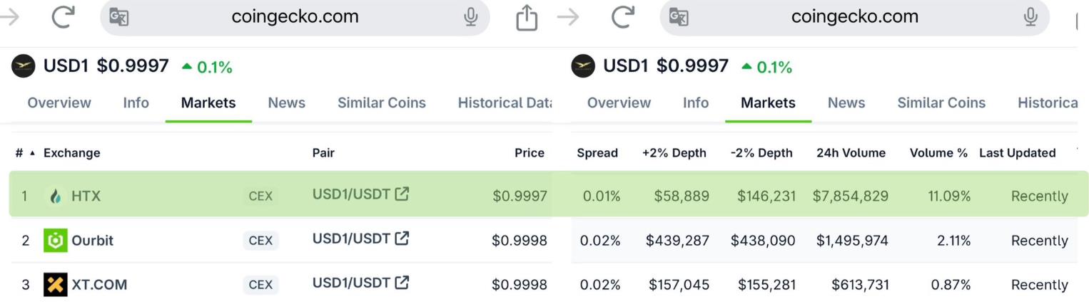This screenshot has width=1089, height=304.
Task: Open external link icon for Ourbit pair
Action: click(x=402, y=239)
